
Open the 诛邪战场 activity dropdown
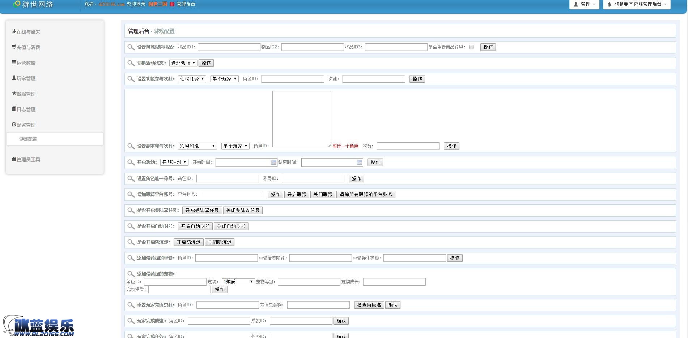tap(183, 63)
